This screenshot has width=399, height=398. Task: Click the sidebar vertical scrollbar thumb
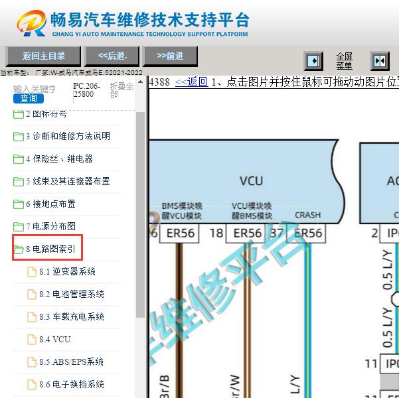(140, 215)
